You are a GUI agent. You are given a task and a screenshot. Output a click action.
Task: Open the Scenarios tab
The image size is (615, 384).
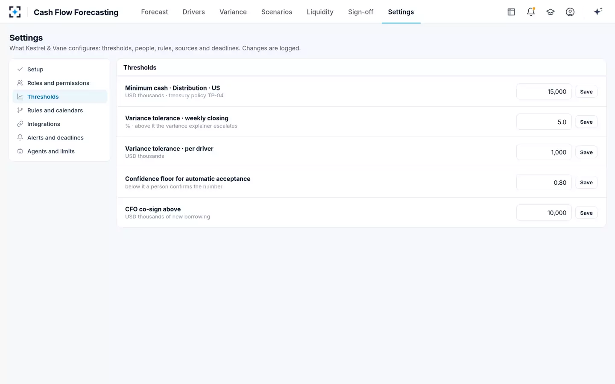tap(277, 12)
